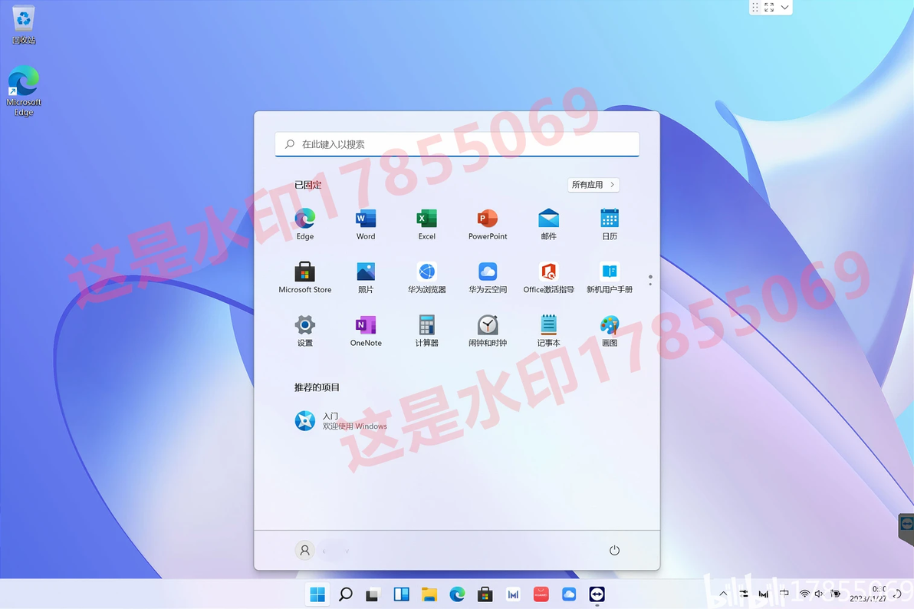Open the 回收站 recycle bin desktop icon

[x=23, y=25]
